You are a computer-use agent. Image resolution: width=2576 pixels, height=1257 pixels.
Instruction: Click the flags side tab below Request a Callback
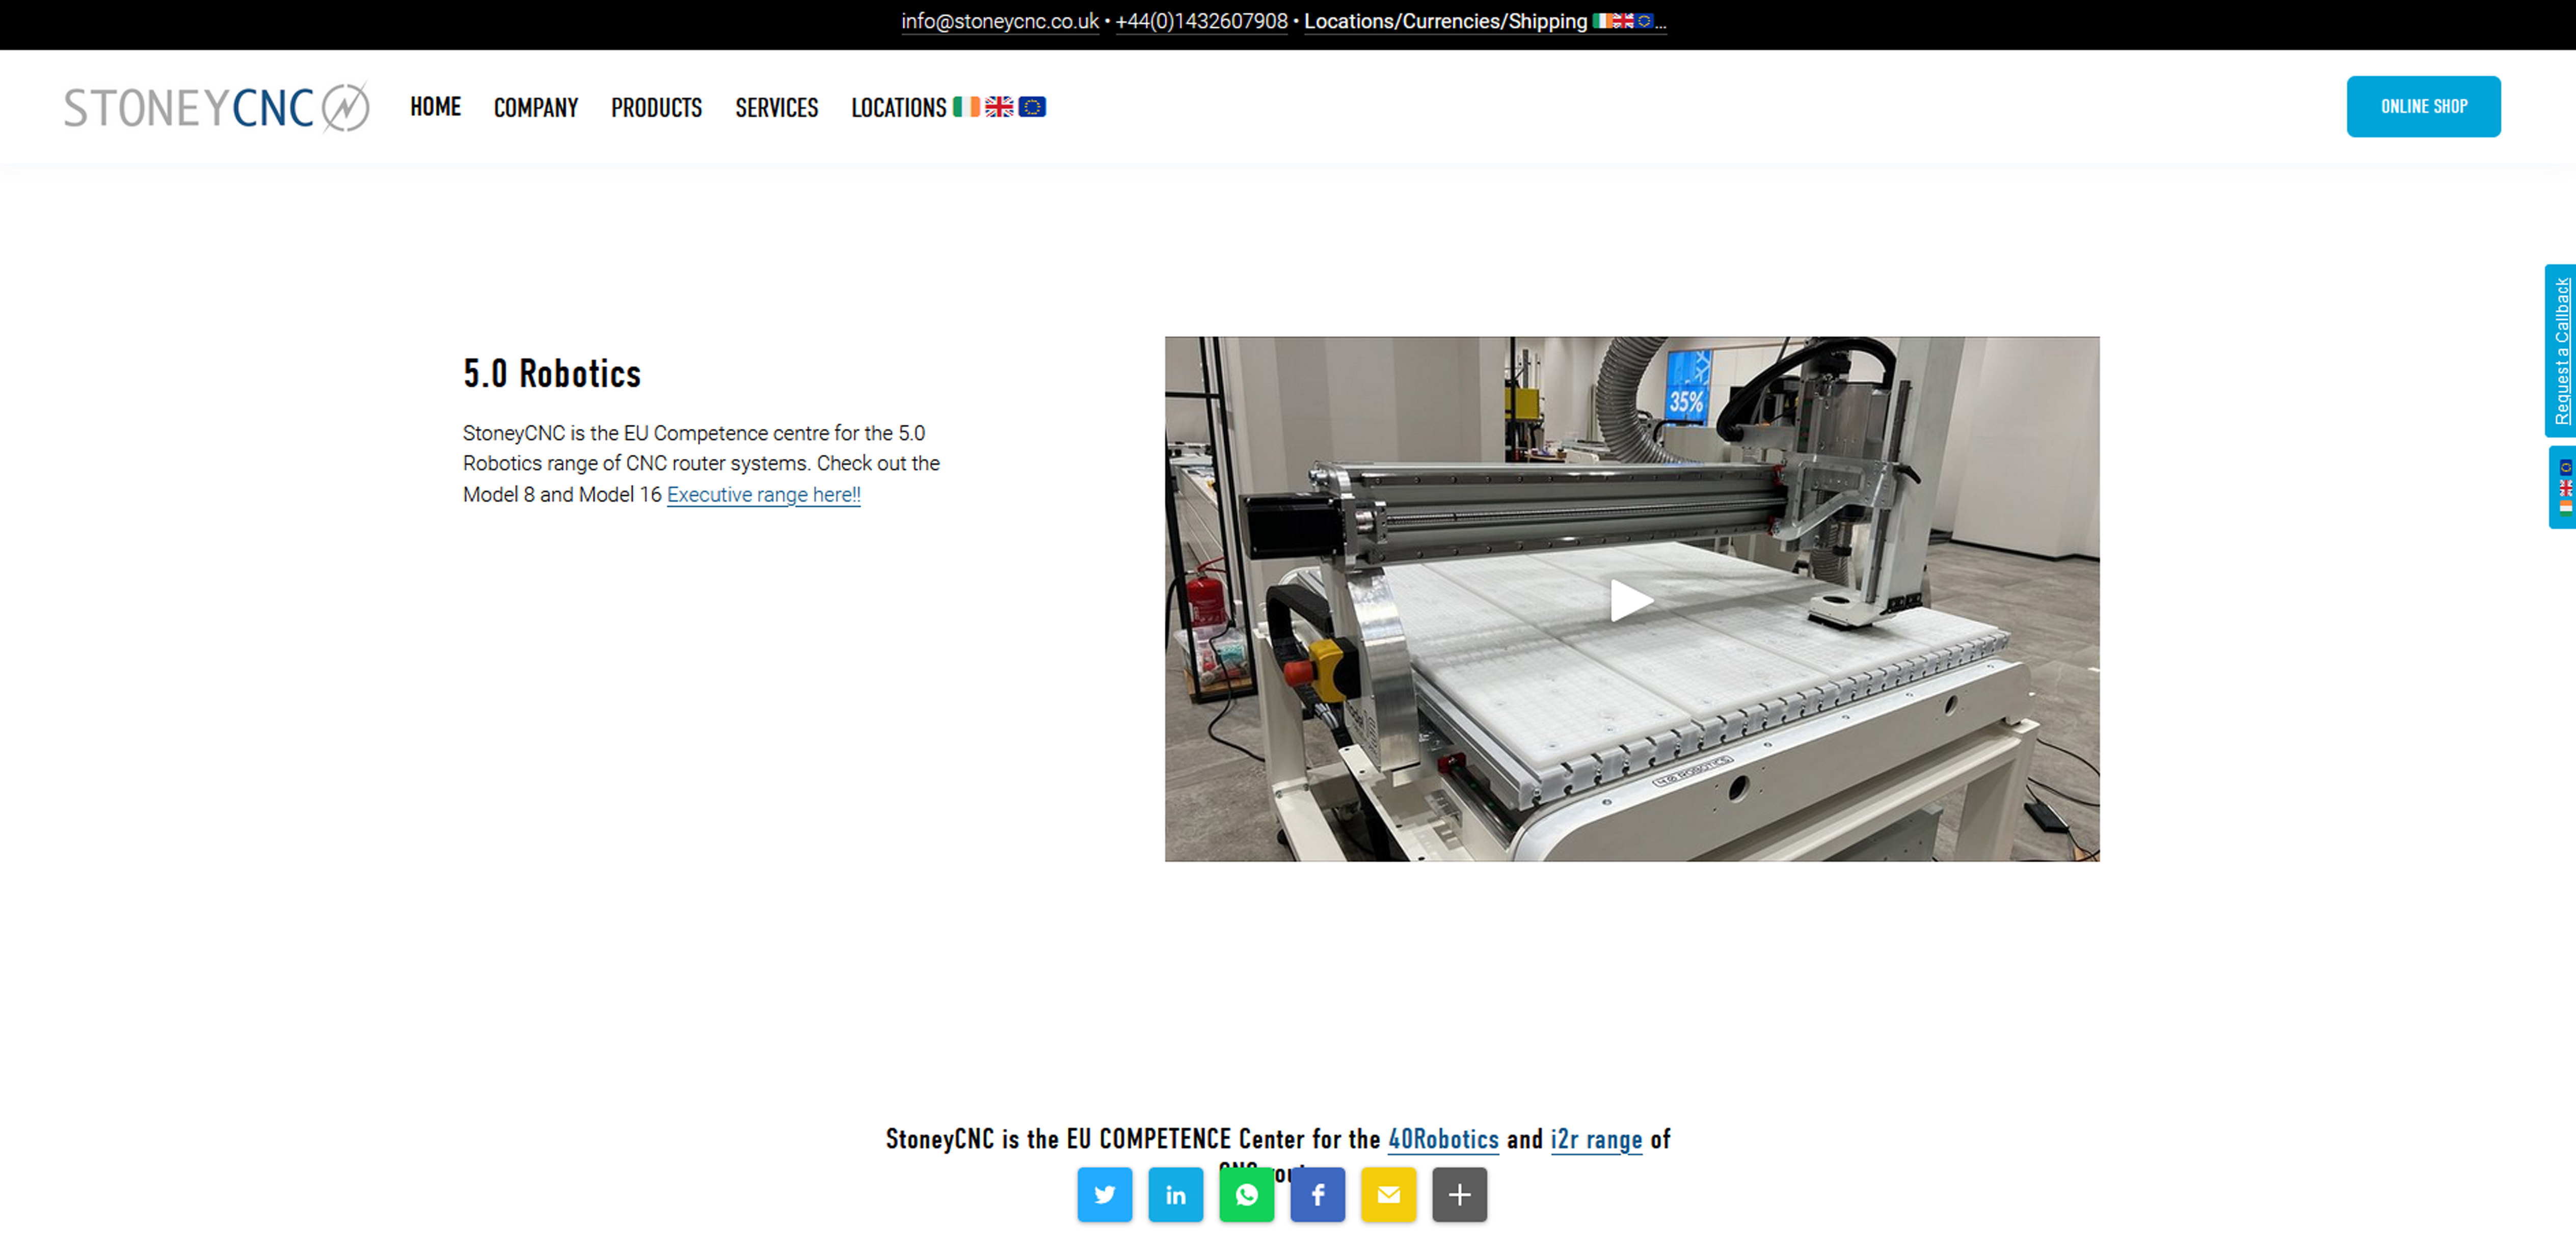coord(2562,487)
